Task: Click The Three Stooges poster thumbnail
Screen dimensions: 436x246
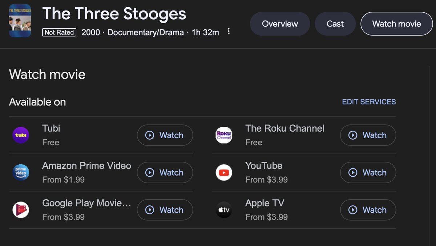Action: tap(20, 21)
